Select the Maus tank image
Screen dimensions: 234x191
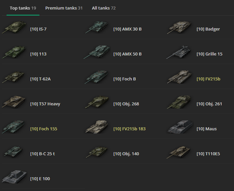coord(180,127)
